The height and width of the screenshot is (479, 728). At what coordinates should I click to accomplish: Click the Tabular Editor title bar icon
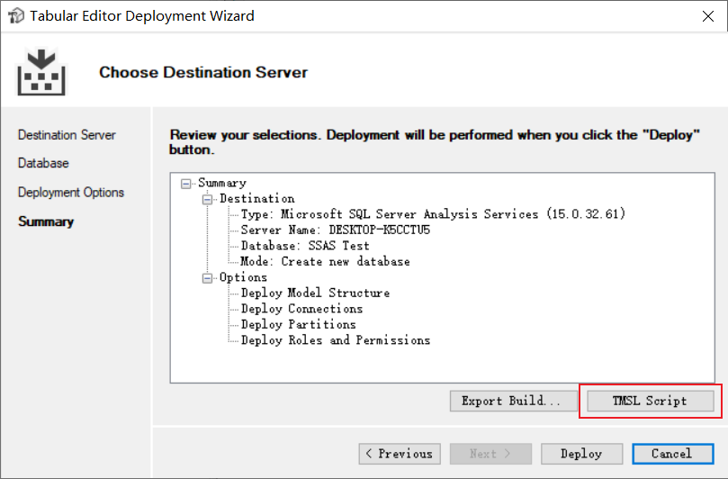[x=16, y=16]
